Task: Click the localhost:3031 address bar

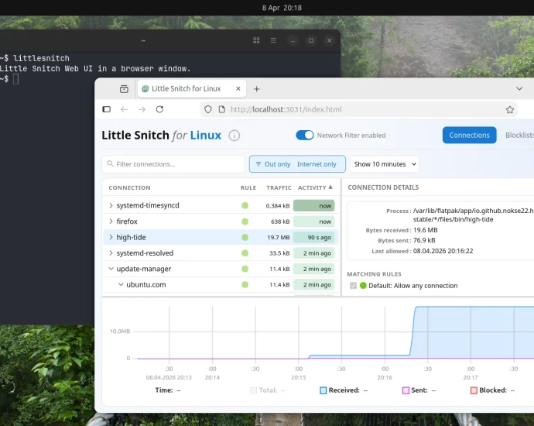Action: [x=358, y=109]
